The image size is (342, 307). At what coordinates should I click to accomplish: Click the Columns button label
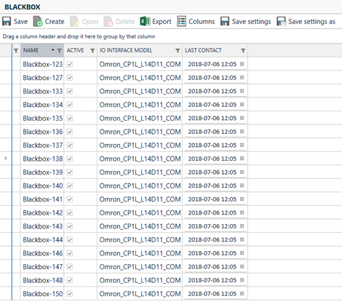202,22
